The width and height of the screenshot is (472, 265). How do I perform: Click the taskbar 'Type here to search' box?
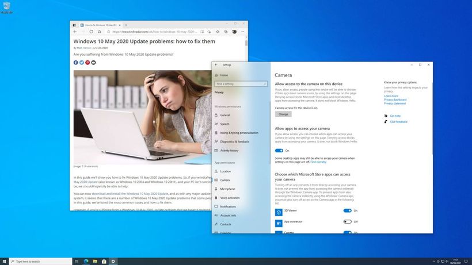41,262
